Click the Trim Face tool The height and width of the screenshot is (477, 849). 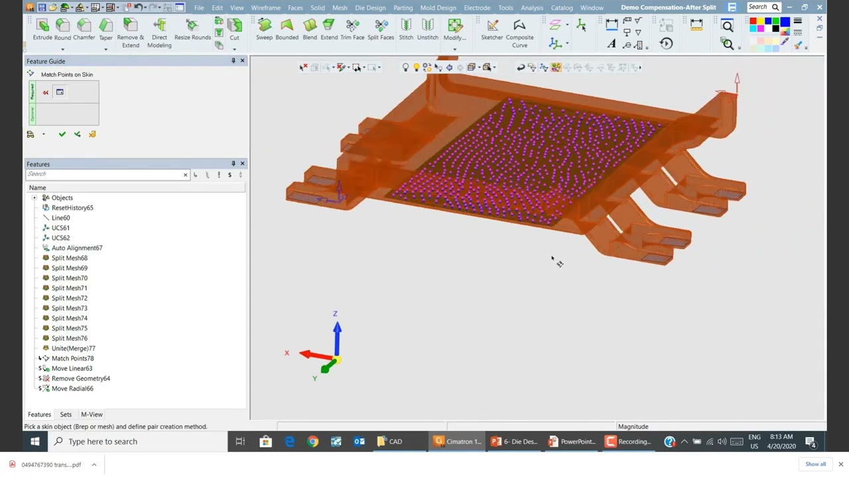[352, 30]
